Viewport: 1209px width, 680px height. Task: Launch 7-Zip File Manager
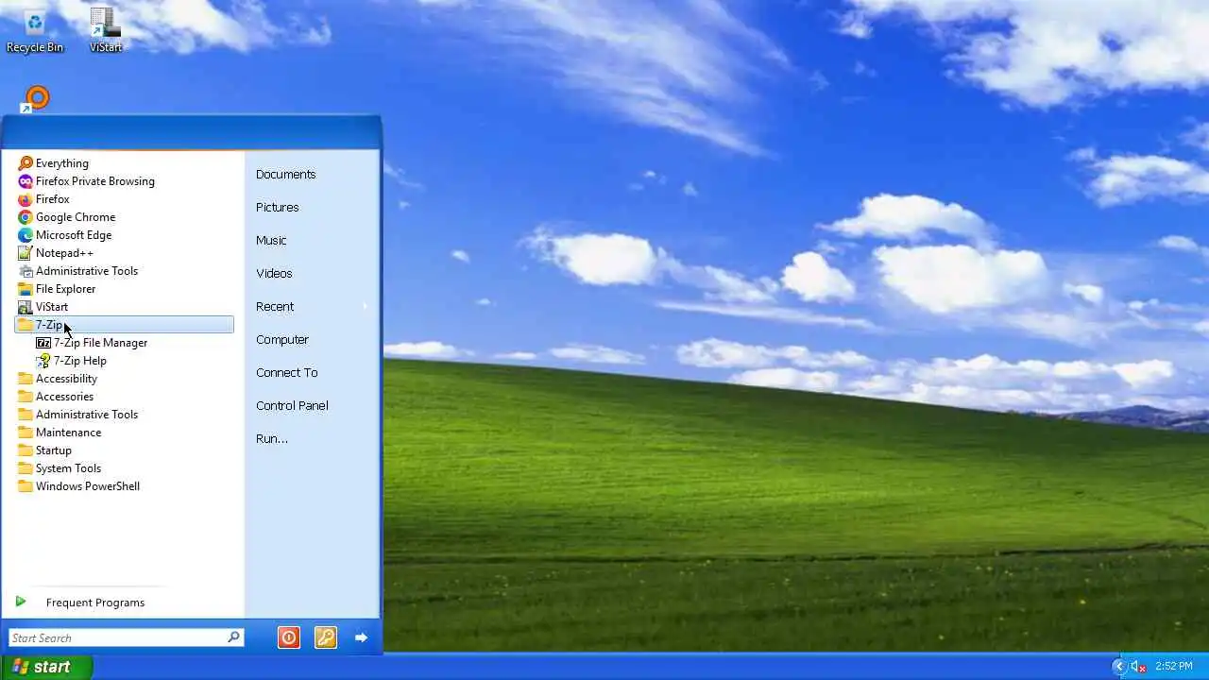coord(92,343)
